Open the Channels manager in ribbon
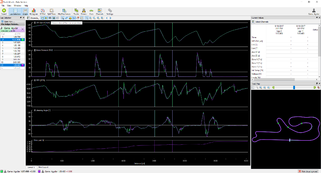Screen dimensions: 321x173 100,11
